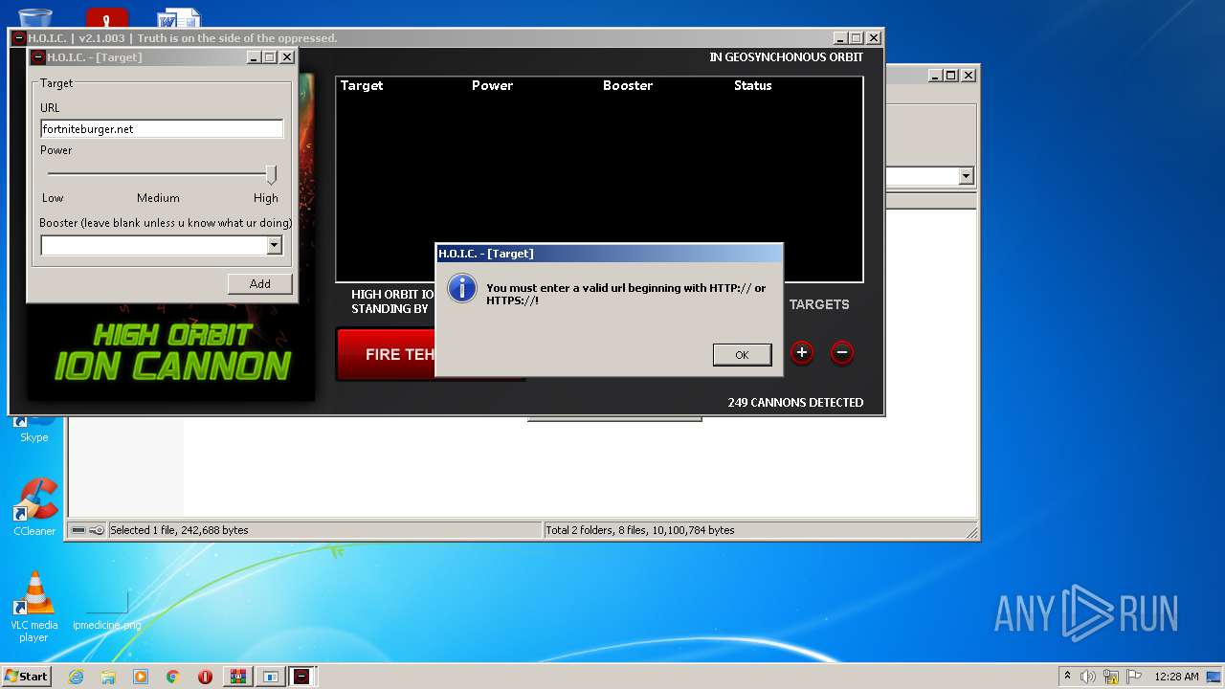This screenshot has height=689, width=1225.
Task: Switch to H.O.I.C. taskbar item
Action: tap(302, 677)
